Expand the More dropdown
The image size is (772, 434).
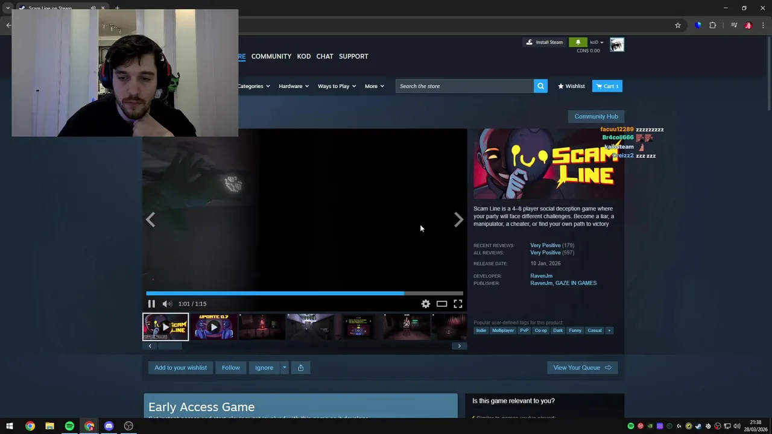click(x=375, y=86)
